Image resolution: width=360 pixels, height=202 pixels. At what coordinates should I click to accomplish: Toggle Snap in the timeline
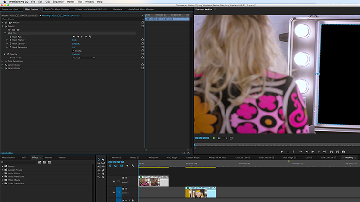pos(115,166)
